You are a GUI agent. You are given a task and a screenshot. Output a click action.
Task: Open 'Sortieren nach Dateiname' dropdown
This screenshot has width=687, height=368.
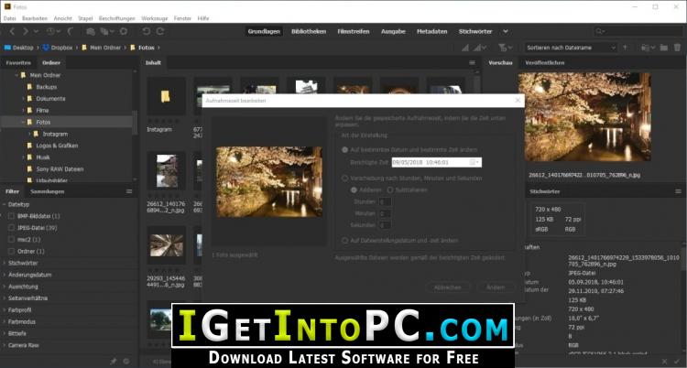pyautogui.click(x=571, y=48)
